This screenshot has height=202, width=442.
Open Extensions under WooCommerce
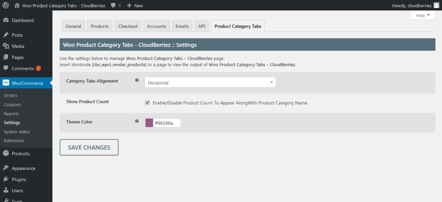[x=14, y=141]
